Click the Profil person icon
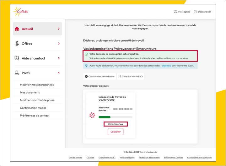 coord(17,73)
